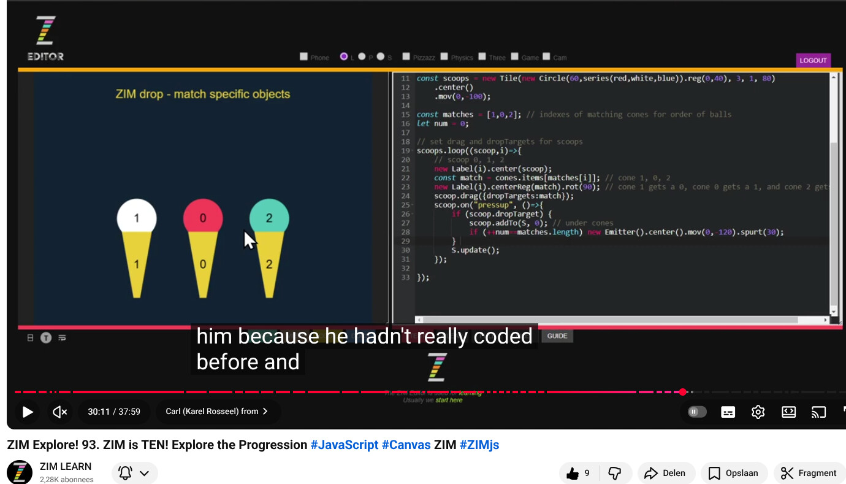The width and height of the screenshot is (846, 484).
Task: Open video settings gear icon
Action: point(758,412)
